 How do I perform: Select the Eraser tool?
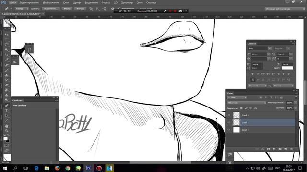pyautogui.click(x=6, y=85)
